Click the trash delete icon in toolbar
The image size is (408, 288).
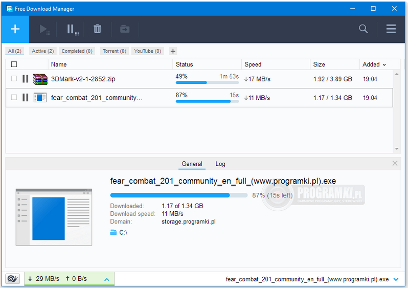97,29
